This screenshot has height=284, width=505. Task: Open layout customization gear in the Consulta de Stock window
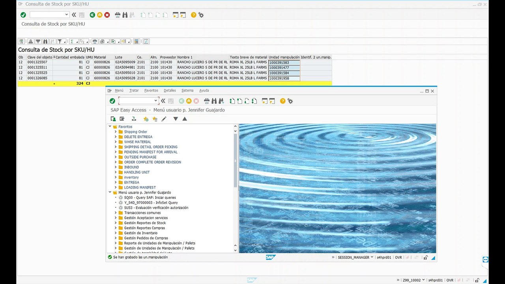click(201, 15)
